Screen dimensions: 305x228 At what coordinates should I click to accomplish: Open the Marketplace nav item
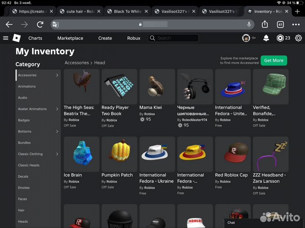tap(70, 38)
